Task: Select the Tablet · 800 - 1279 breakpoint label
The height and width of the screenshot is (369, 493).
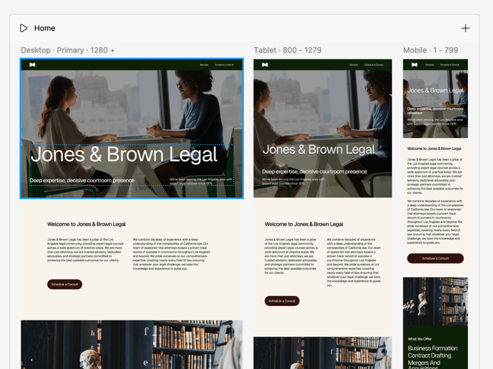Action: (287, 50)
